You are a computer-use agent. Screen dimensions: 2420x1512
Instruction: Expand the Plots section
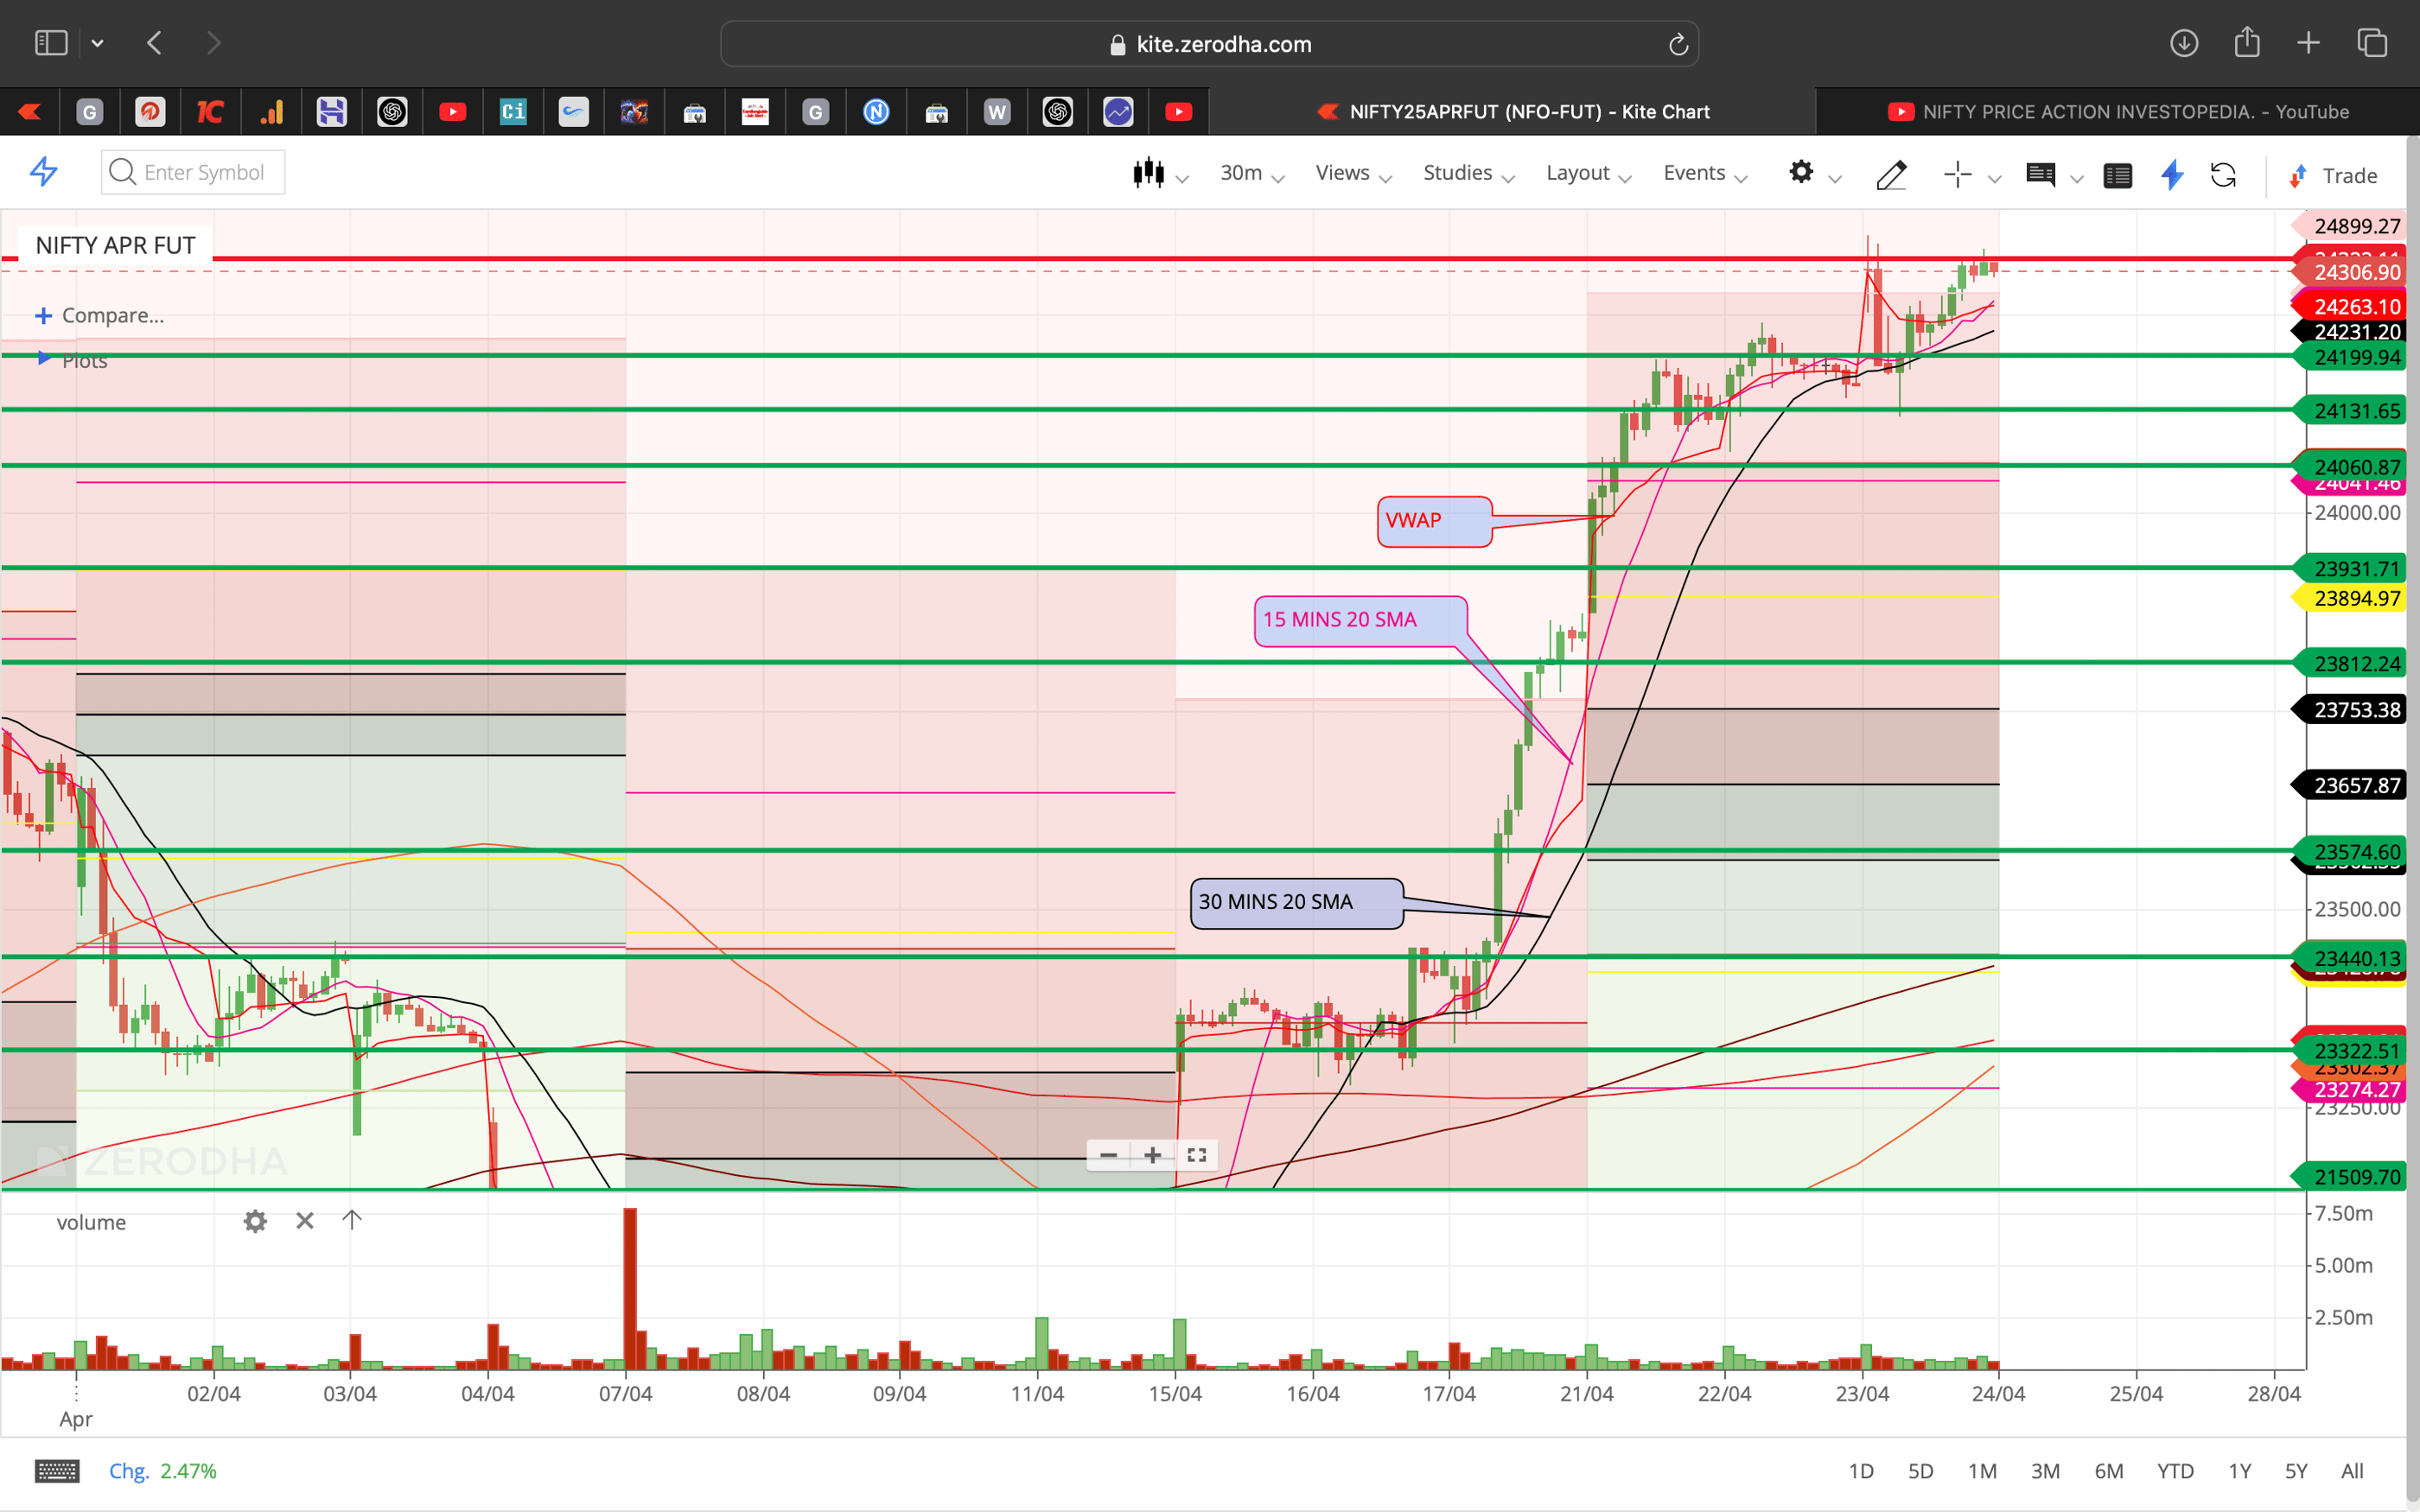83,360
